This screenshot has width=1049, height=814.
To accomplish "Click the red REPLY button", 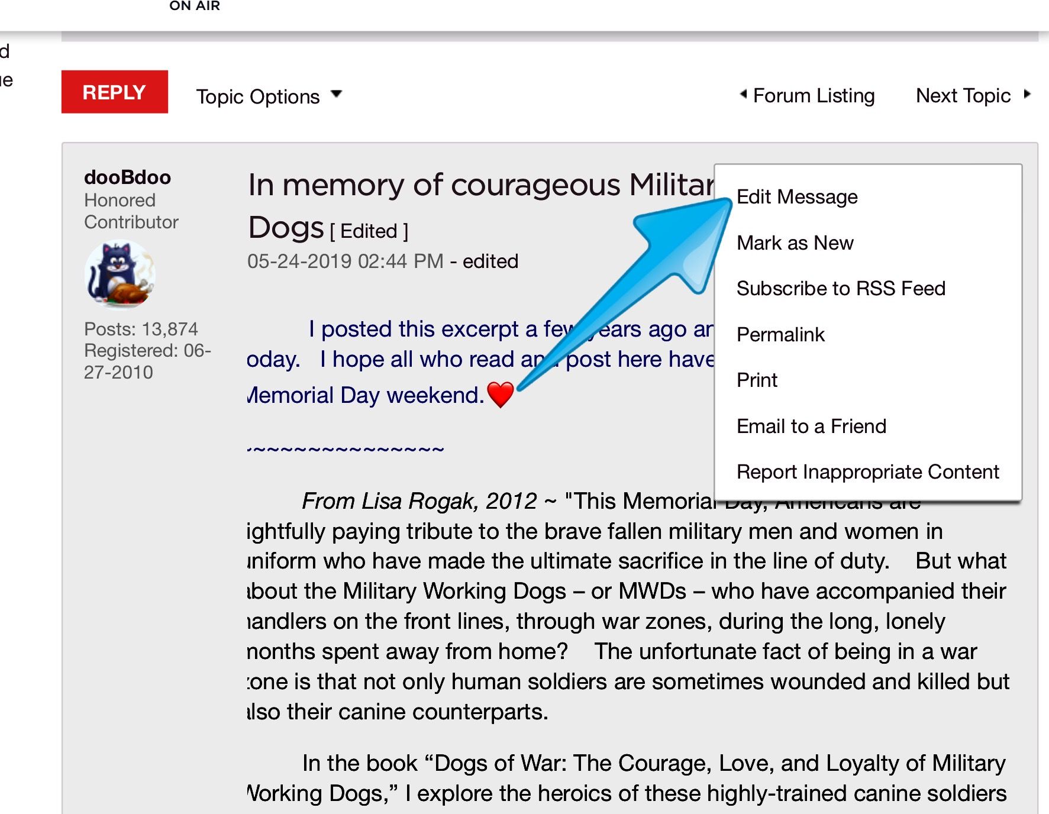I will [x=114, y=92].
